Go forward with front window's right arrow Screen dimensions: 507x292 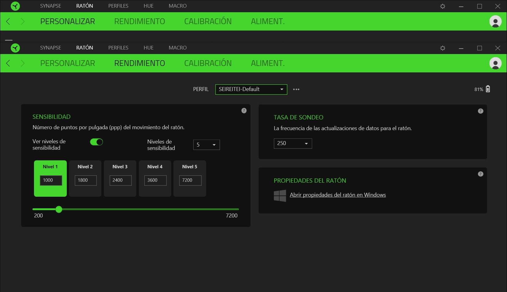click(x=22, y=63)
